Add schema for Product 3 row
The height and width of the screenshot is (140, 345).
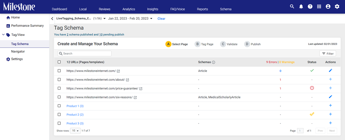coord(330,123)
